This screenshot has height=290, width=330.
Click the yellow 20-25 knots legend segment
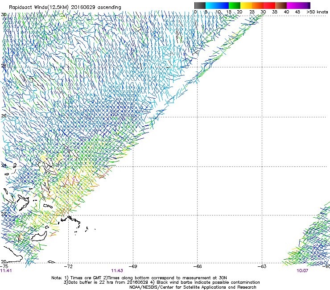(x=246, y=5)
